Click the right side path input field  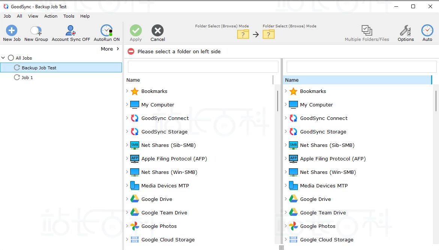coord(361,67)
